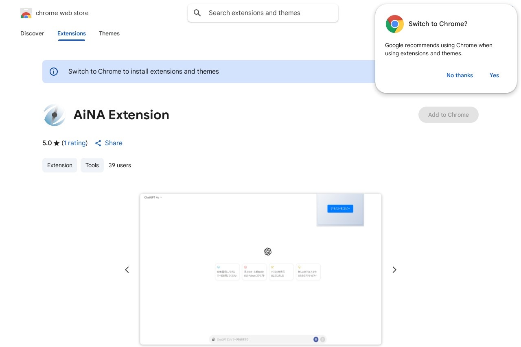521x347 pixels.
Task: Click the Switch to Chrome to install banner text
Action: click(144, 72)
